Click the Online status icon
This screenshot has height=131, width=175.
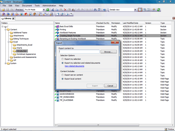[x=166, y=129]
